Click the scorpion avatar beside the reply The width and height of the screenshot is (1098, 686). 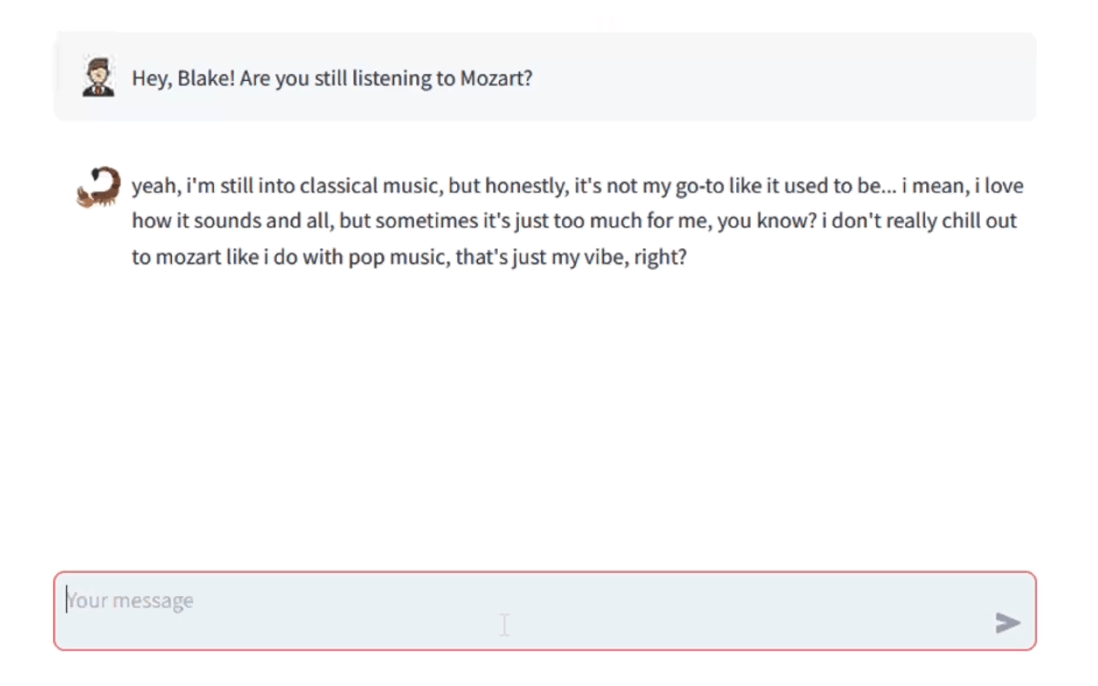coord(99,187)
